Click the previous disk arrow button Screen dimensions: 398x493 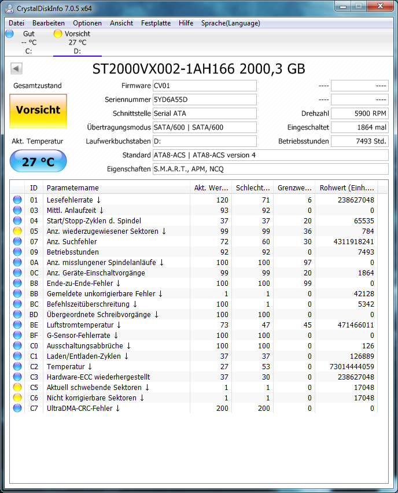pyautogui.click(x=16, y=68)
